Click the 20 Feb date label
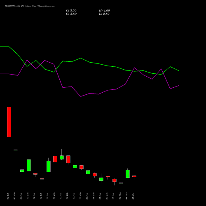This screenshot has width=206, height=206. point(80,196)
